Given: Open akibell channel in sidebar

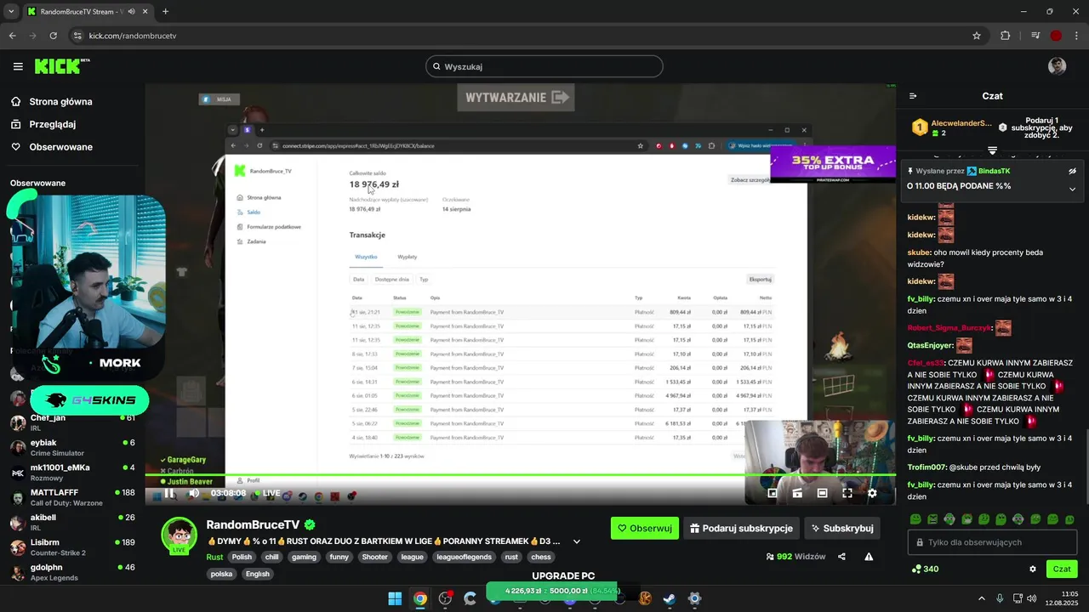Looking at the screenshot, I should 72,522.
